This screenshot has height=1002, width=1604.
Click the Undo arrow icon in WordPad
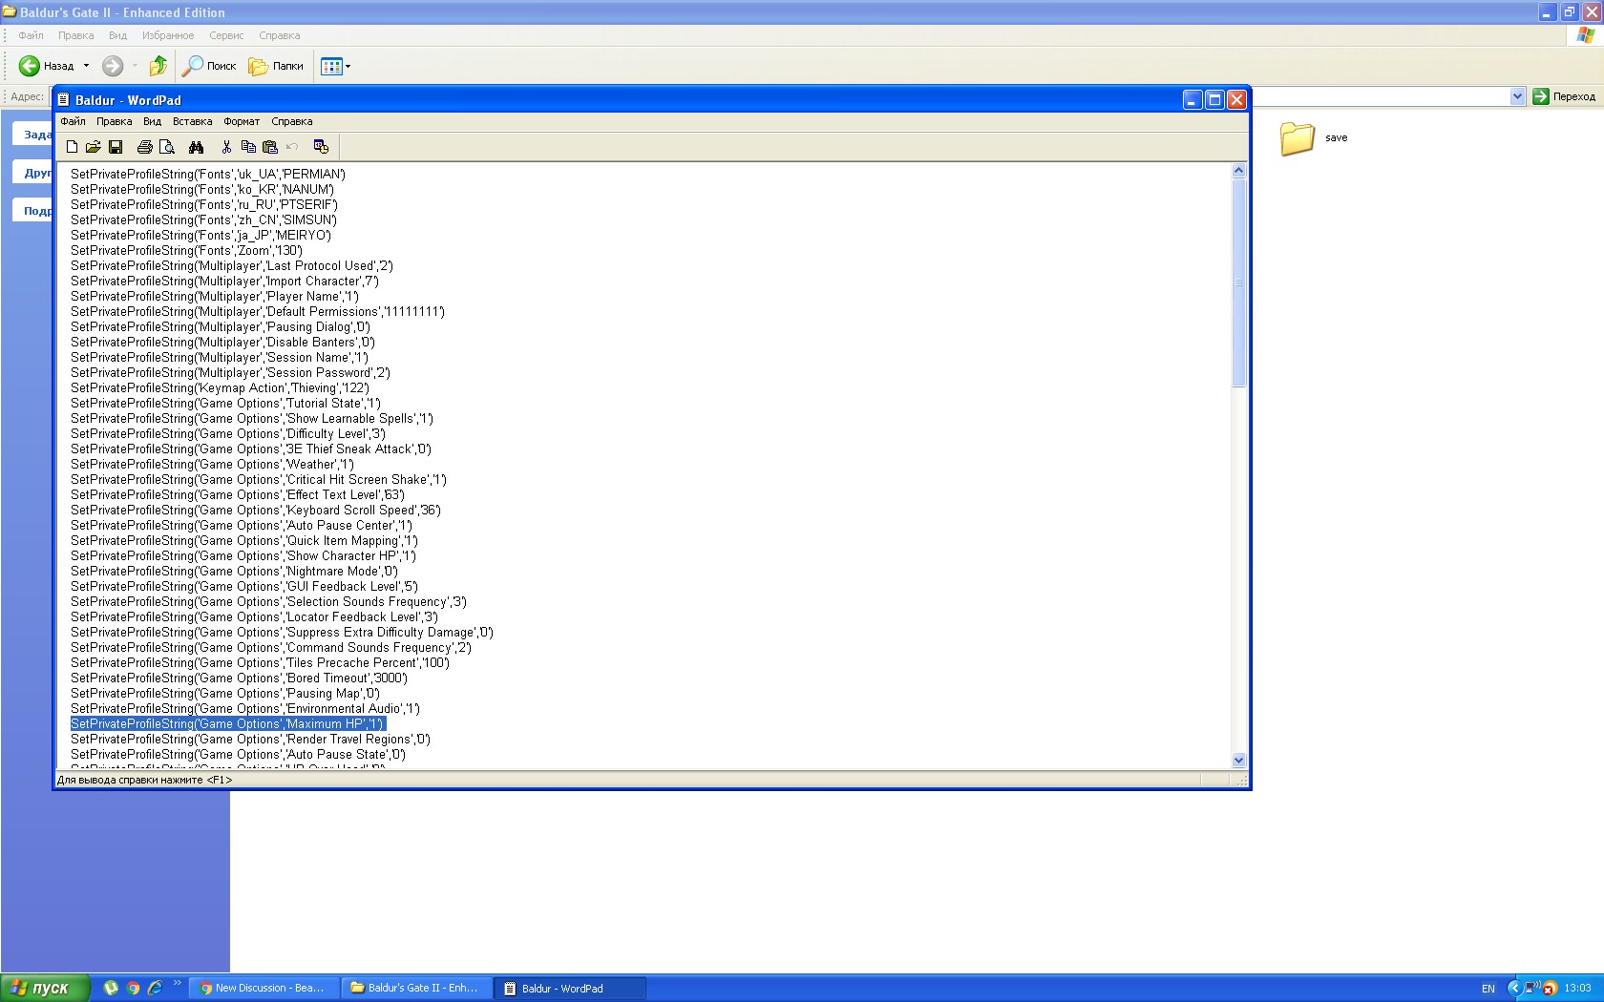pos(292,147)
